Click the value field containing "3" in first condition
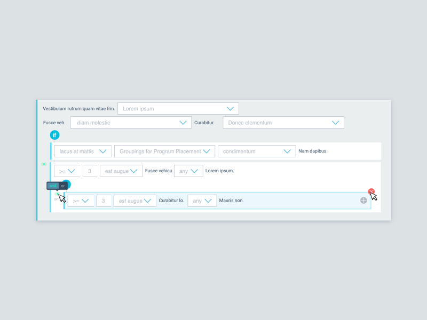The width and height of the screenshot is (427, 320). point(90,171)
